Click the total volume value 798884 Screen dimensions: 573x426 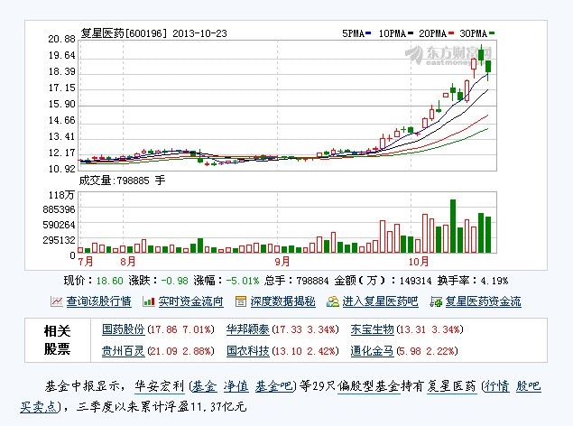pyautogui.click(x=312, y=281)
